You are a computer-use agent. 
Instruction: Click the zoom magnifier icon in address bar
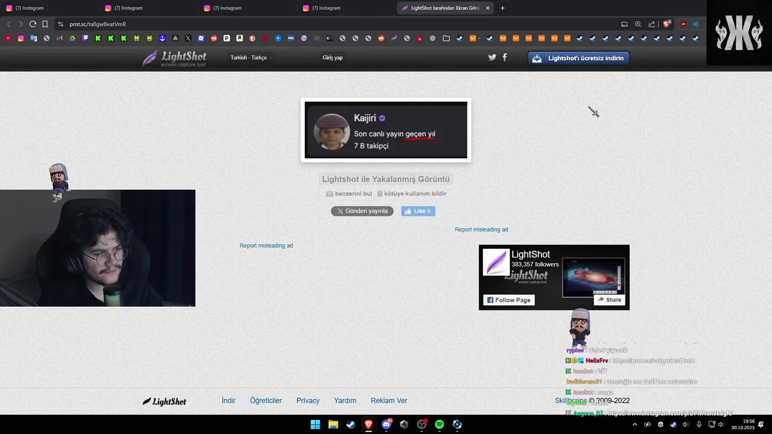[x=638, y=24]
